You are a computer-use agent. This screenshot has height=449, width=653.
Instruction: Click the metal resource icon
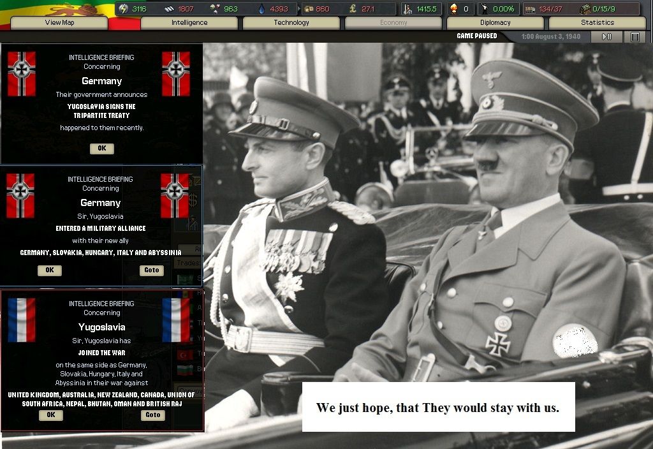click(x=169, y=9)
